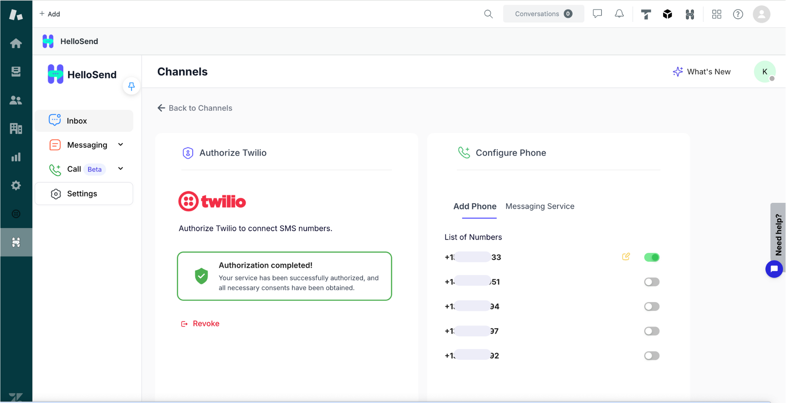Click the HelloSend icon in top bar
This screenshot has width=786, height=403.
690,14
